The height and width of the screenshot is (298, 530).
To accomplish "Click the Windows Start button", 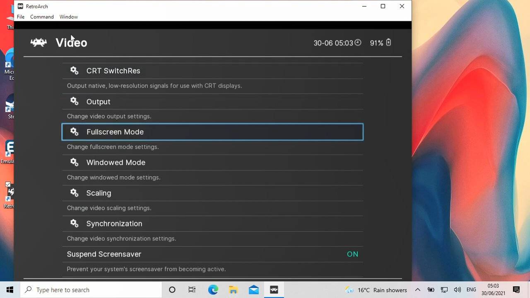I will pos(10,290).
